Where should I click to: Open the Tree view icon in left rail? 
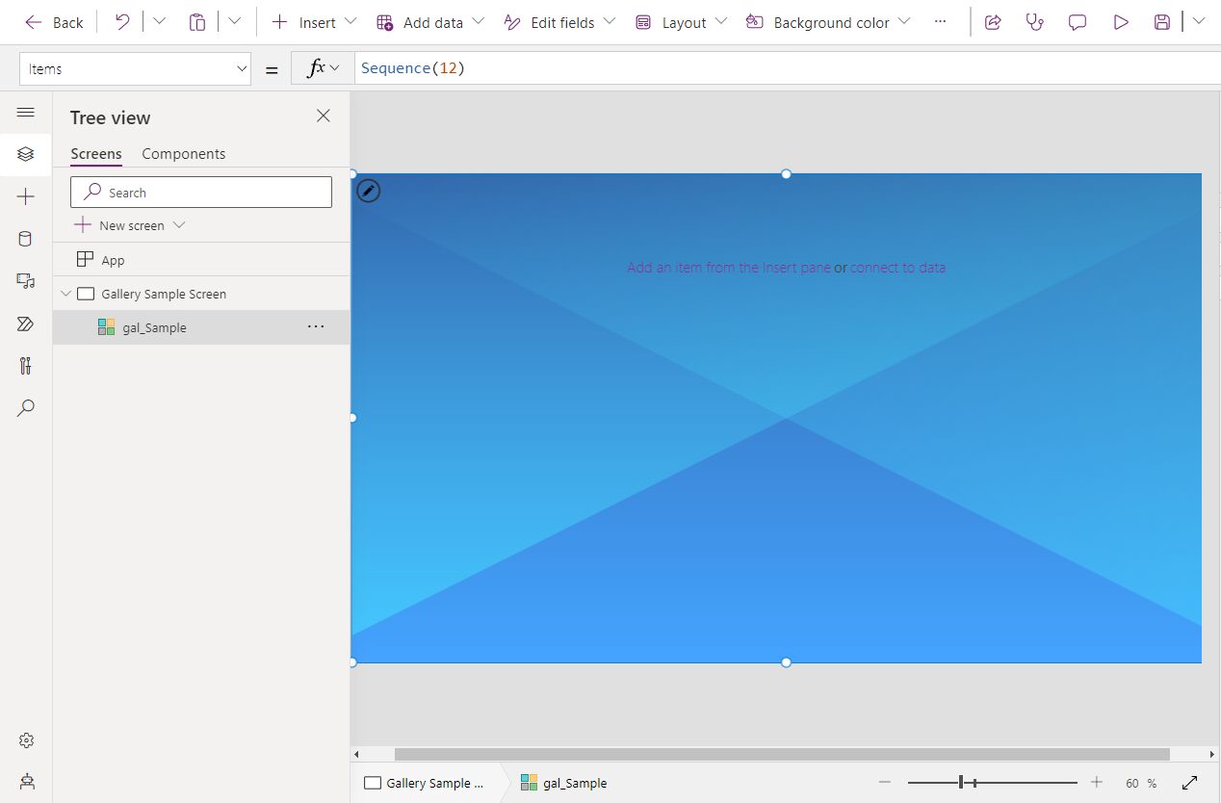25,153
